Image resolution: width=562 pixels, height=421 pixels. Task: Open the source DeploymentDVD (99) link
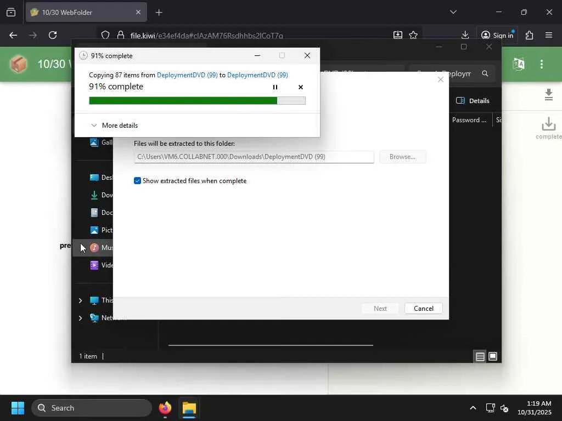pos(187,75)
